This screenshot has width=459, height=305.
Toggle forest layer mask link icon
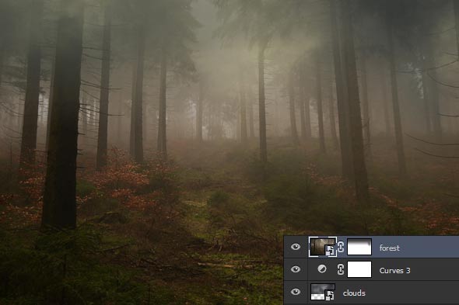(341, 247)
